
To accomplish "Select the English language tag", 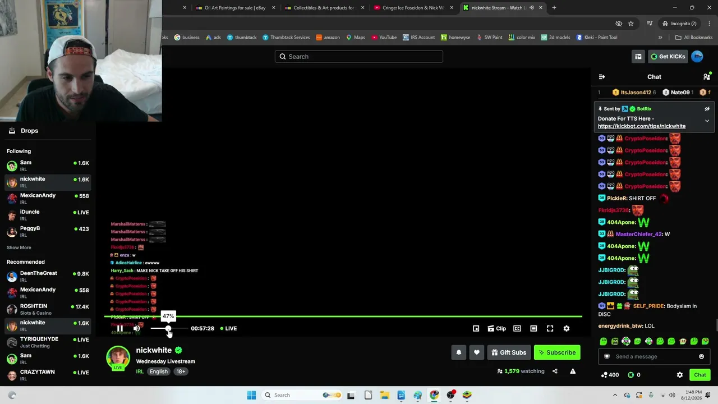I will click(x=159, y=371).
